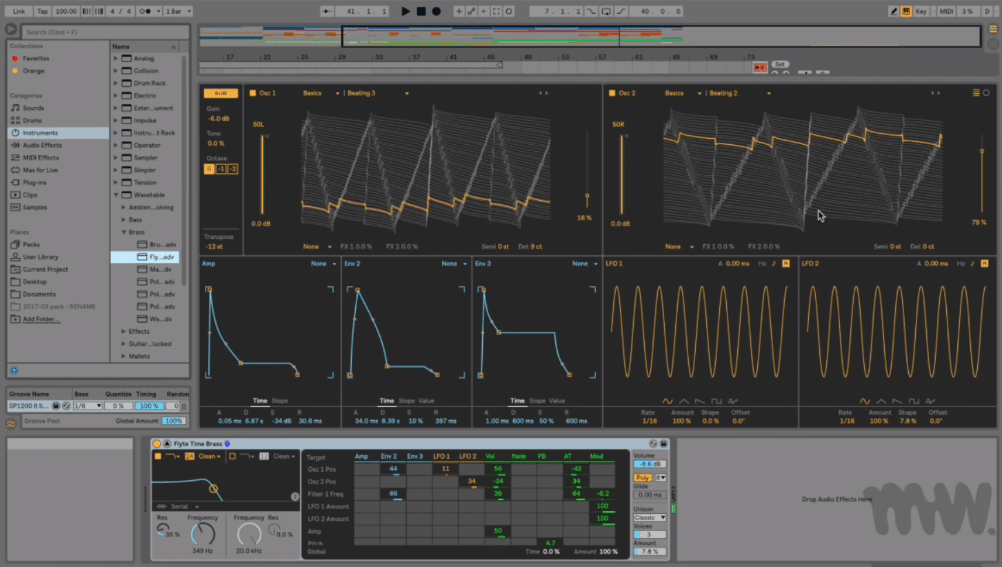Click the Key map mode button
This screenshot has height=567, width=1002.
click(922, 11)
